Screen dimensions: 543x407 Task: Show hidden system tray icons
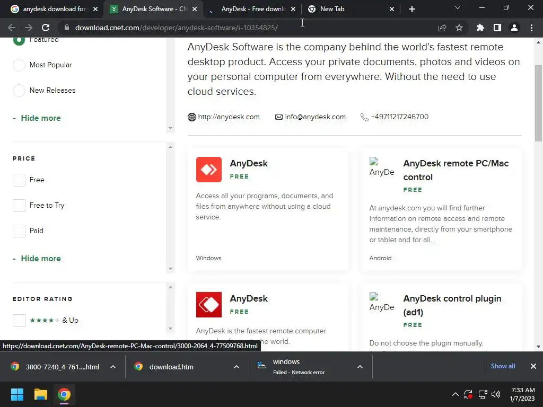456,394
